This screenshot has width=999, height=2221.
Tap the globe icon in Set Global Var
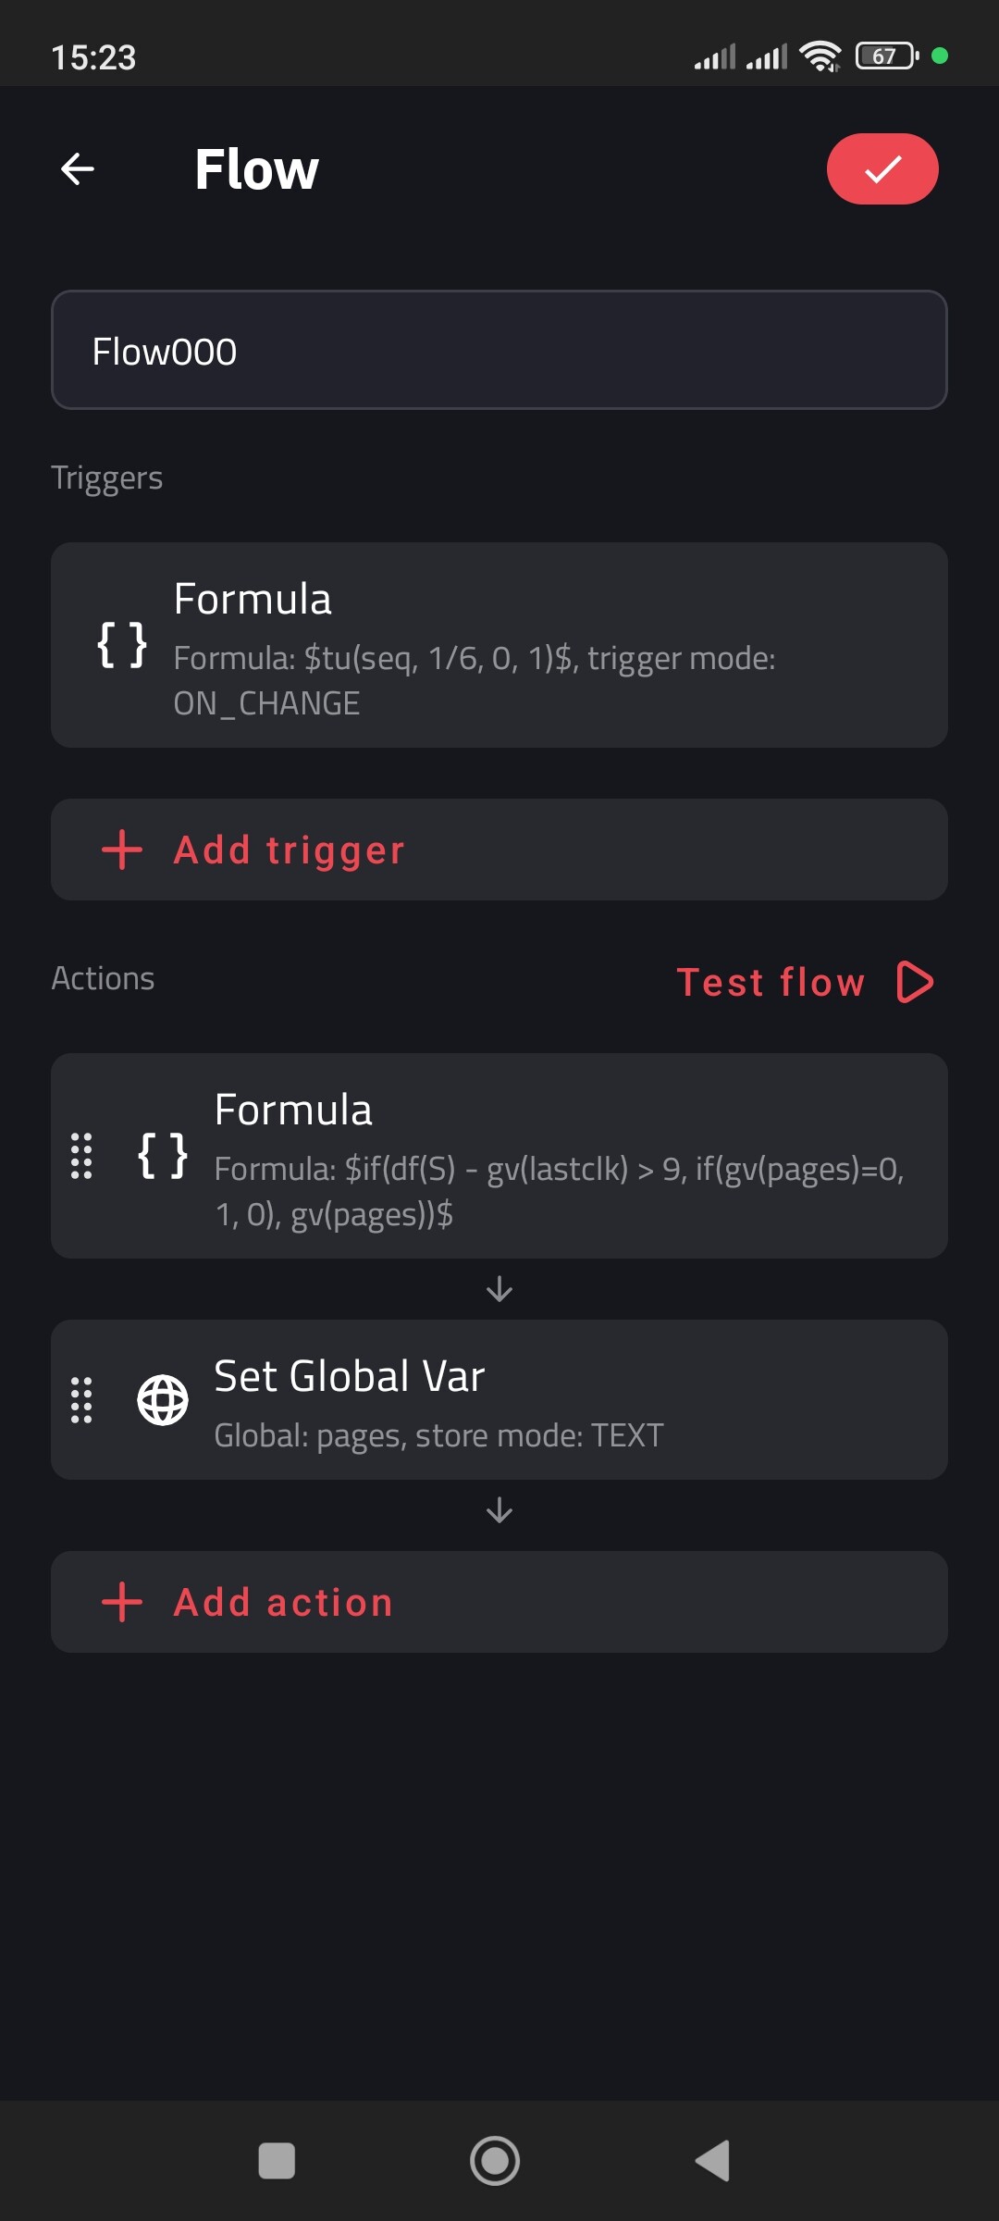pos(163,1400)
